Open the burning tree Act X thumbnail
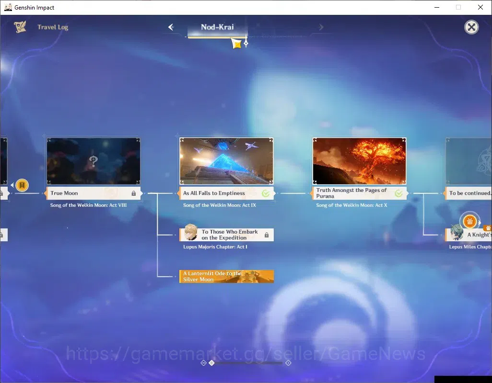The image size is (492, 383). tap(359, 161)
